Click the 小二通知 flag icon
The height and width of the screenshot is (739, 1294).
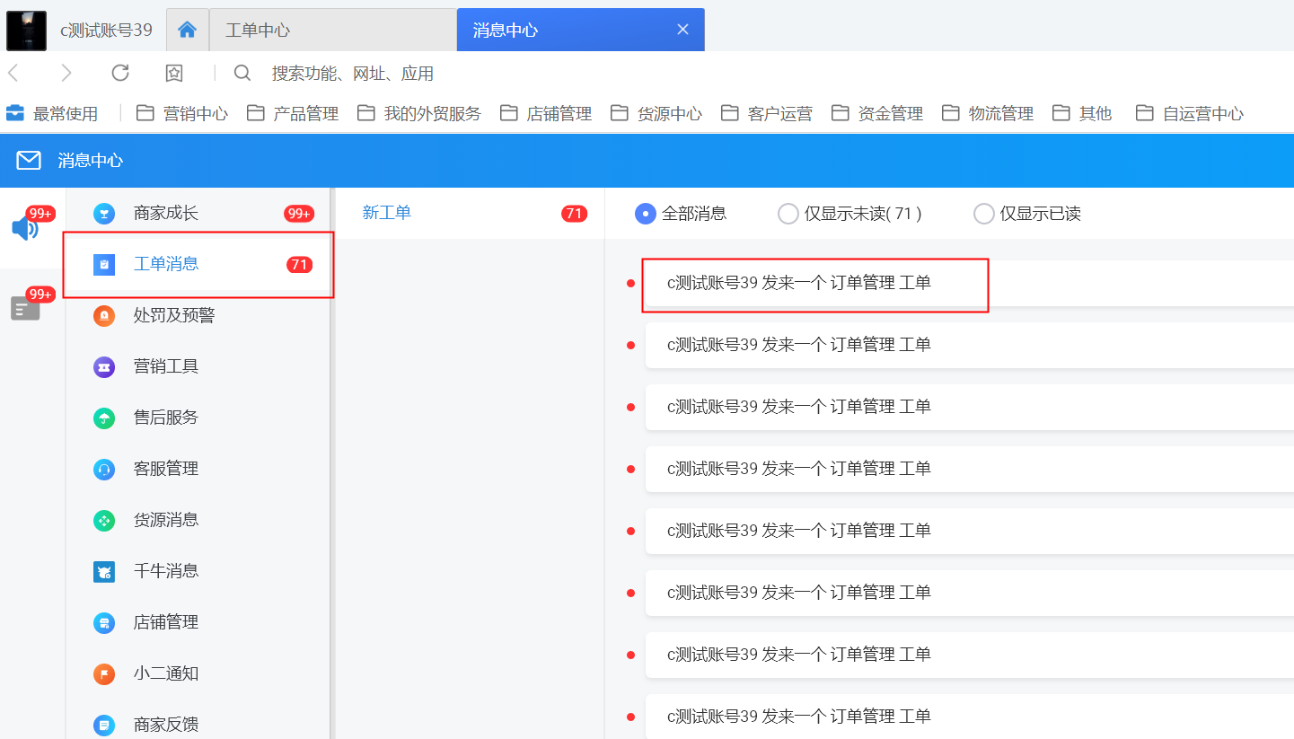coord(104,674)
